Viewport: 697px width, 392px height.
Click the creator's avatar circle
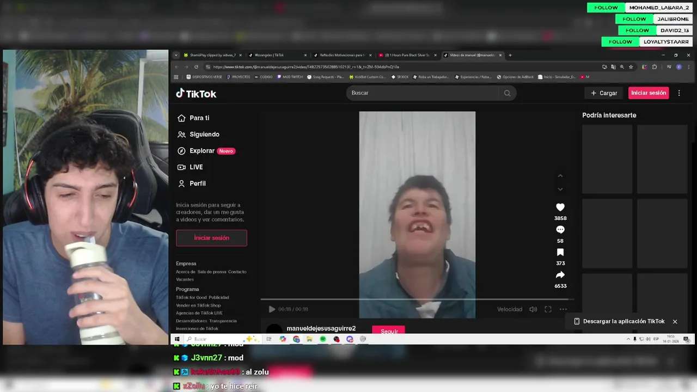[x=274, y=328]
